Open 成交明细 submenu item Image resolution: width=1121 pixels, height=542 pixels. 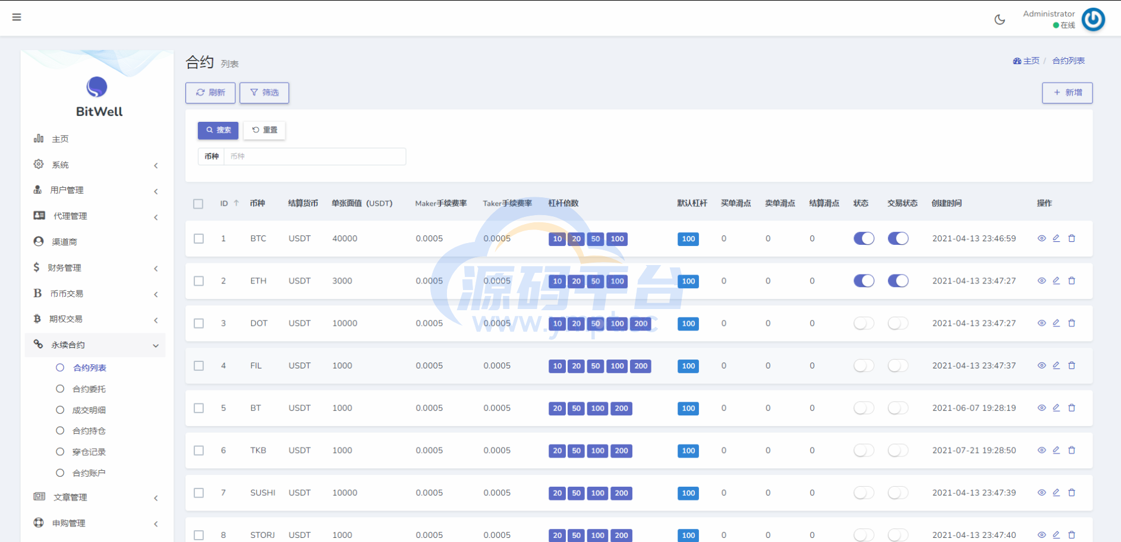(x=89, y=410)
